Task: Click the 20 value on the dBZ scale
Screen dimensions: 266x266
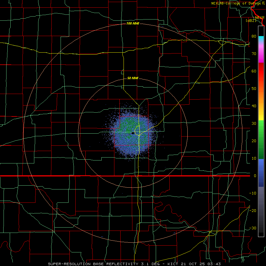Action: click(254, 141)
